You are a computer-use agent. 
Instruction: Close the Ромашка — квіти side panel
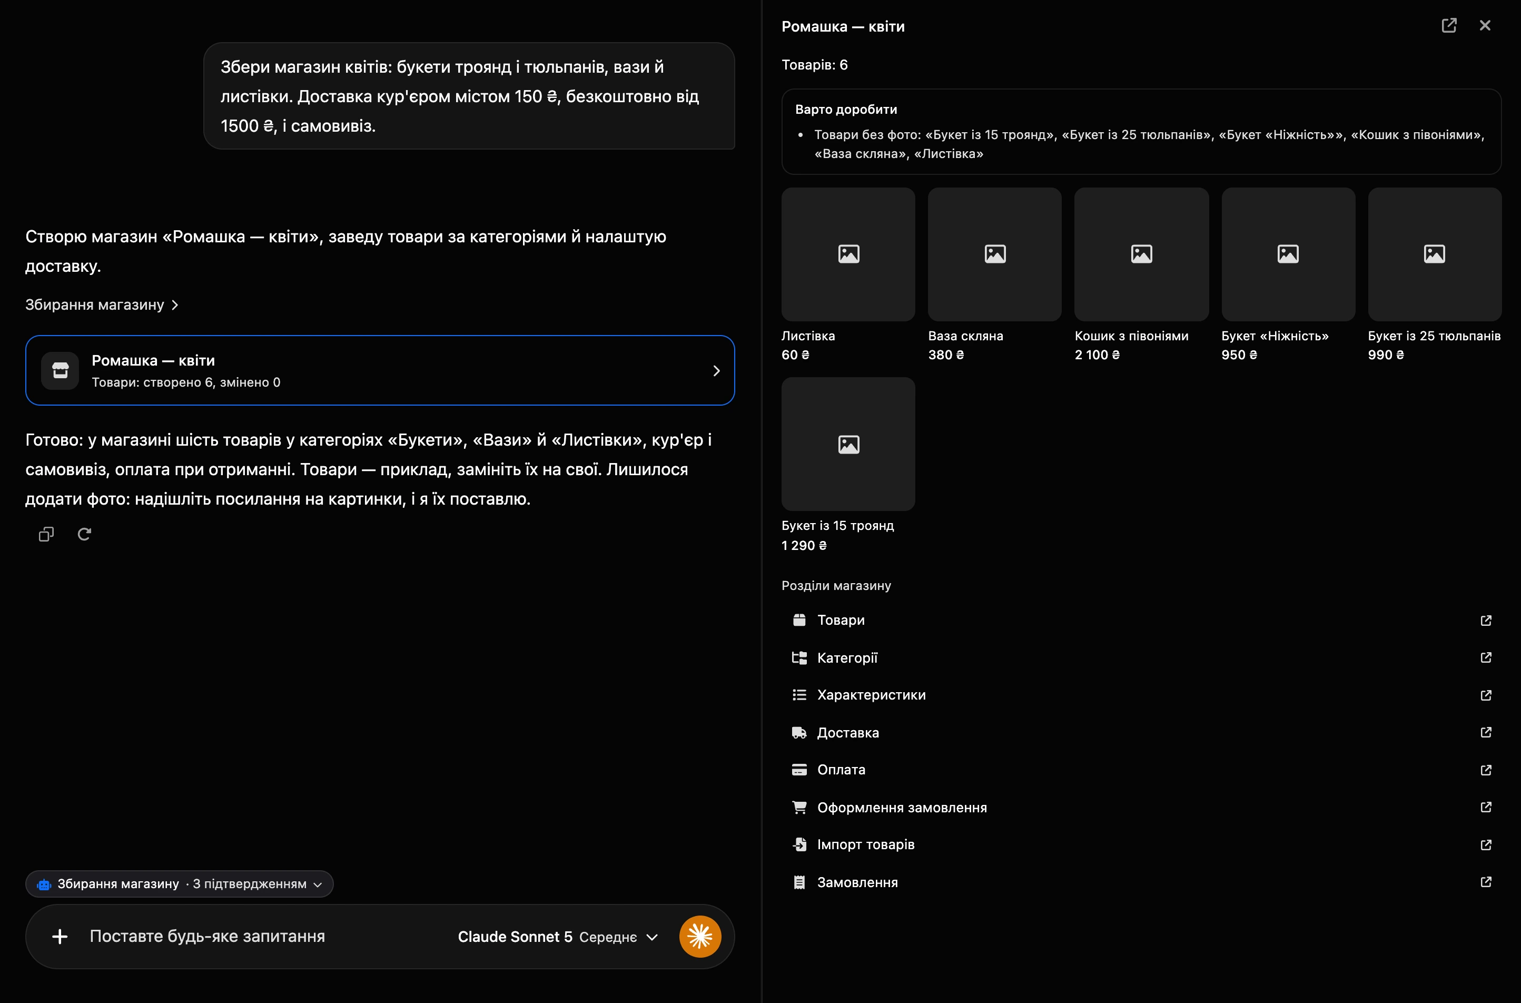click(x=1485, y=26)
